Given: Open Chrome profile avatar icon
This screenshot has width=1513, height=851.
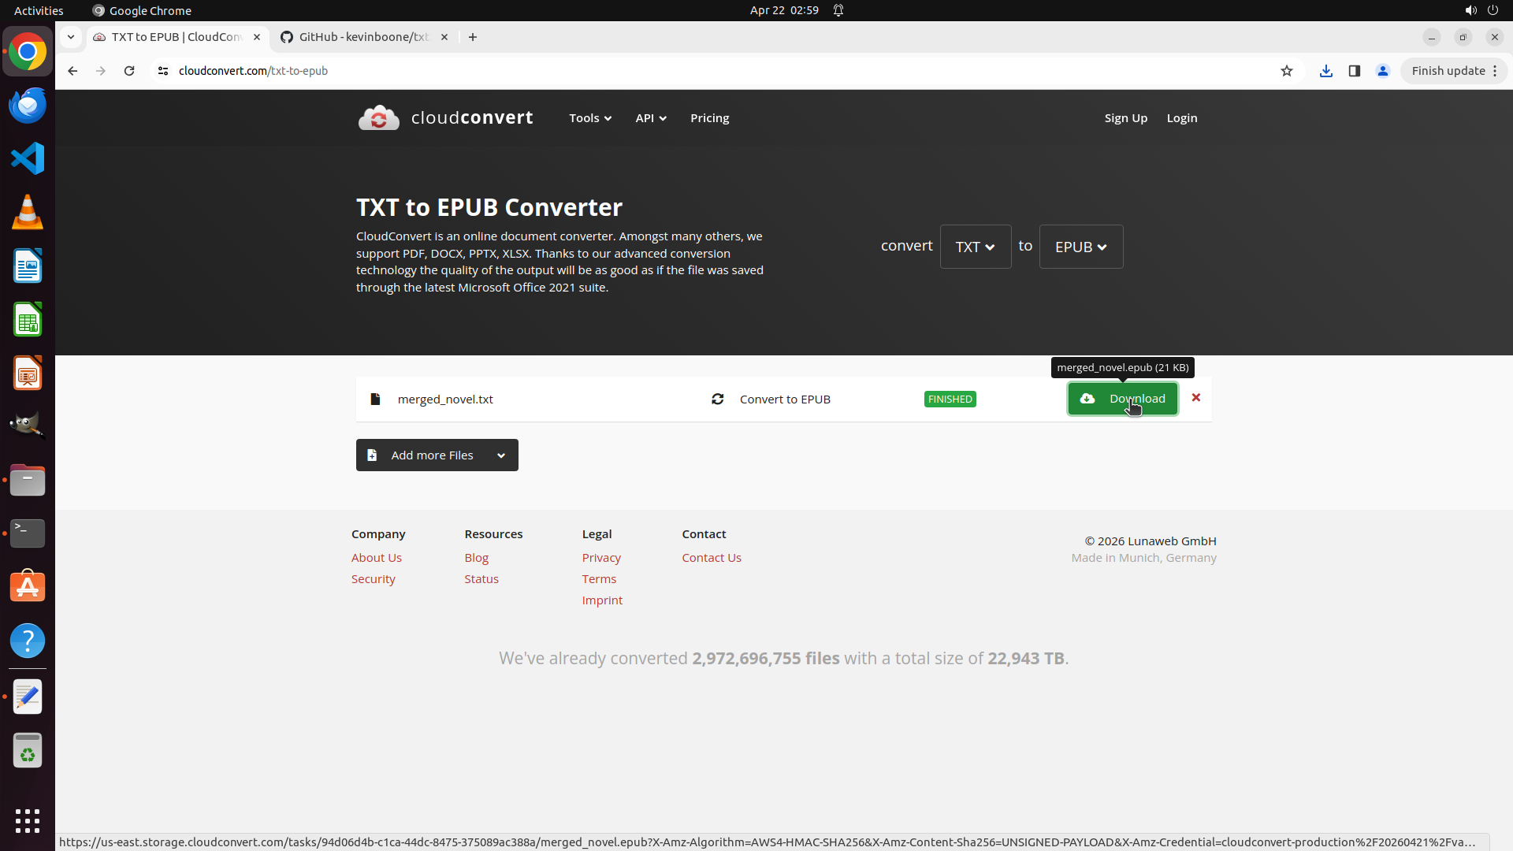Looking at the screenshot, I should 1383,71.
